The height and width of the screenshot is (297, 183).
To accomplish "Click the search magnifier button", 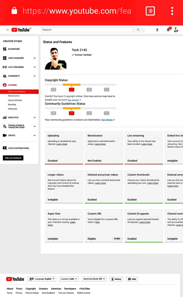I will click(x=138, y=30).
